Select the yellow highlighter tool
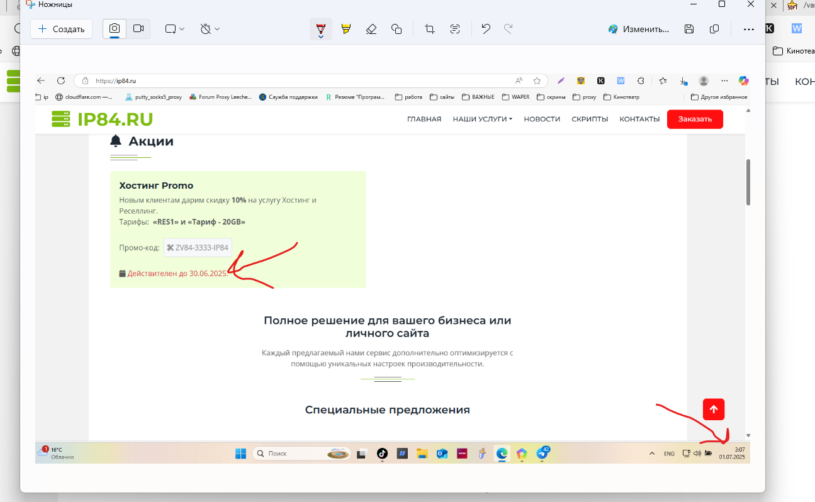The image size is (815, 502). (346, 29)
